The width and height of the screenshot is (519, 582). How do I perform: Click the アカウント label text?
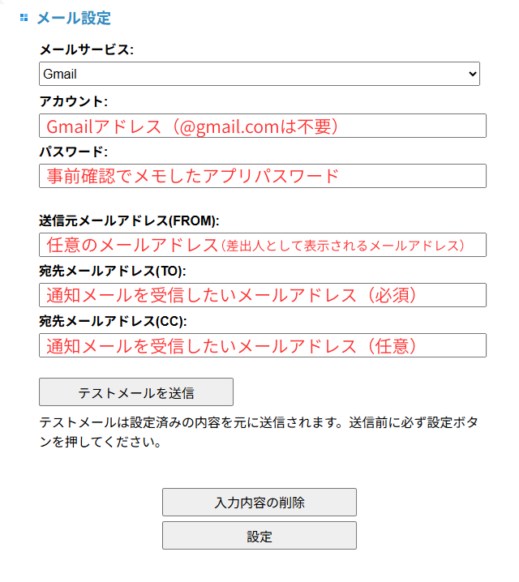pos(73,101)
